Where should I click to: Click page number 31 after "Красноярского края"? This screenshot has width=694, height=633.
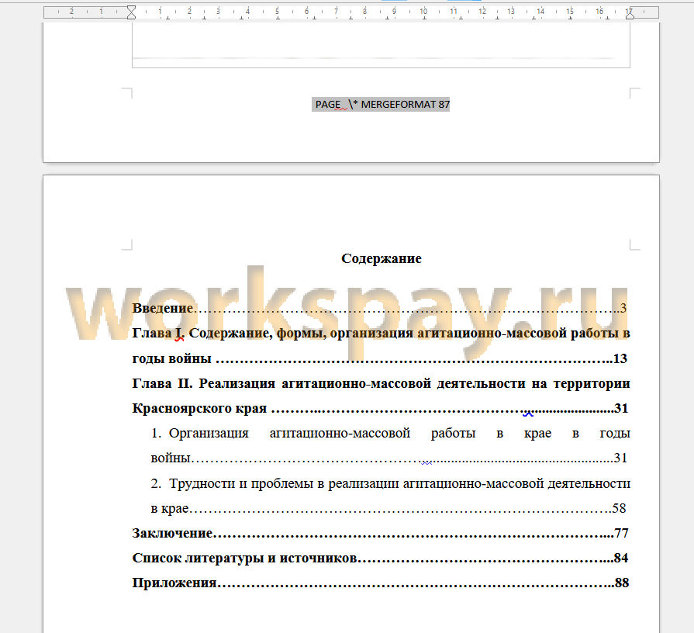[621, 408]
